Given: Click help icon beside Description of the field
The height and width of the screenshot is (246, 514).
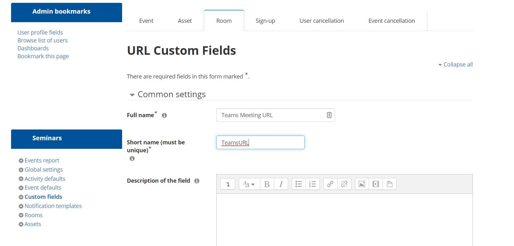Looking at the screenshot, I should (x=197, y=181).
